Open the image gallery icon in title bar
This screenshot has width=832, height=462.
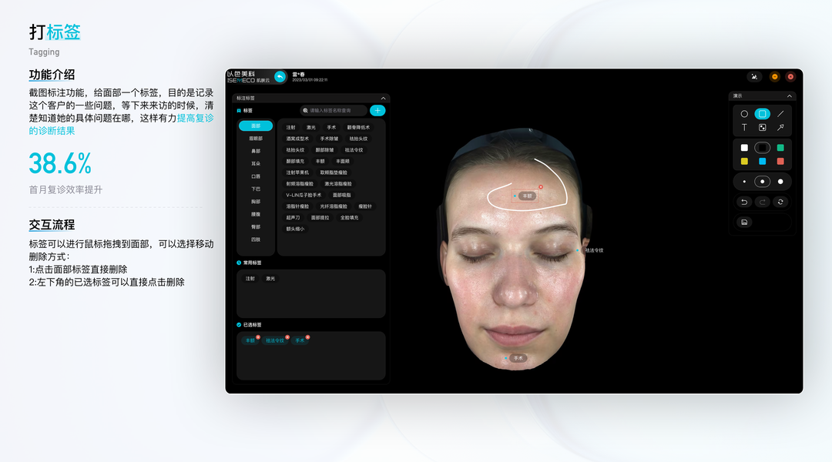click(754, 77)
